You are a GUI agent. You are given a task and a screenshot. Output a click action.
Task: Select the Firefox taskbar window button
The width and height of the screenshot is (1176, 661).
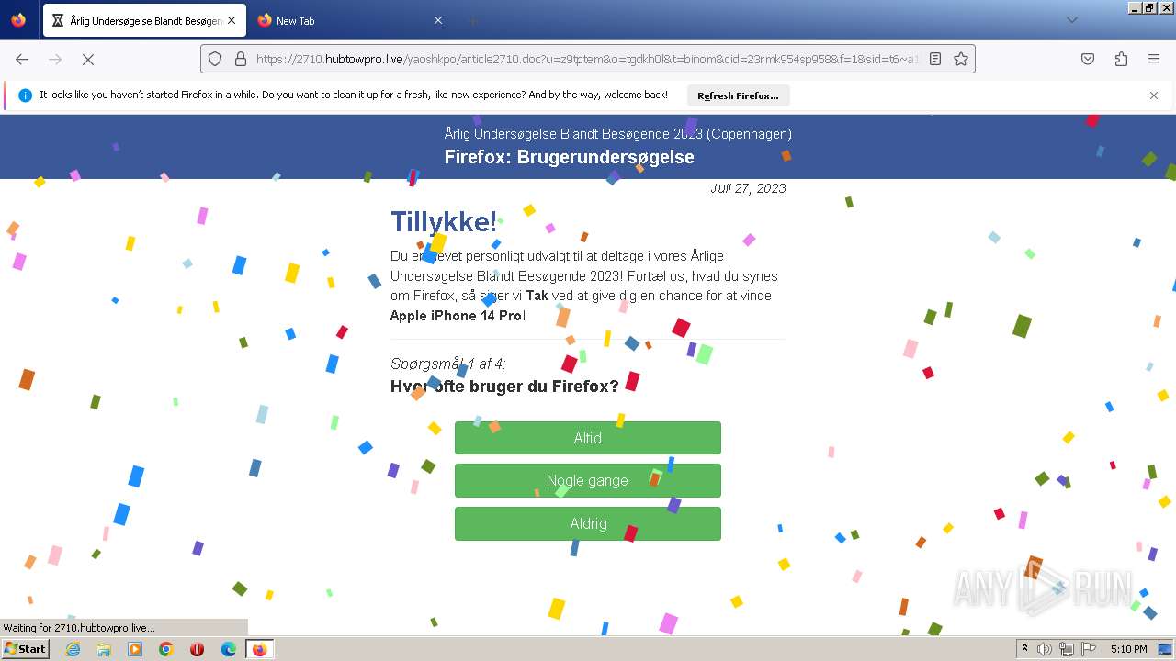point(259,649)
